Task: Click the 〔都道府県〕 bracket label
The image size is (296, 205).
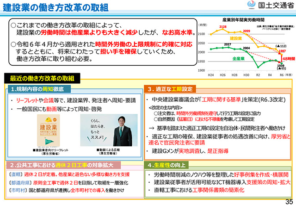Action: coord(18,182)
